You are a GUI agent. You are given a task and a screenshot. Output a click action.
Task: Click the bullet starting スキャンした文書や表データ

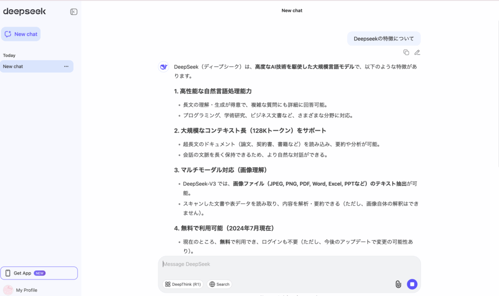(x=301, y=208)
